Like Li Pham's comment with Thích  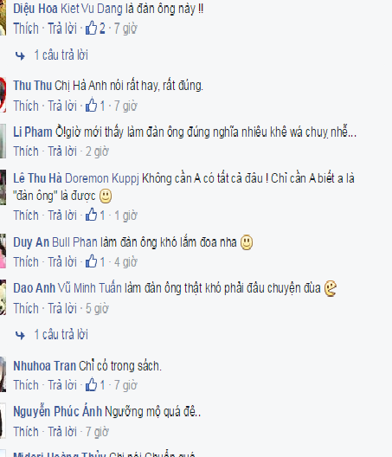point(26,151)
